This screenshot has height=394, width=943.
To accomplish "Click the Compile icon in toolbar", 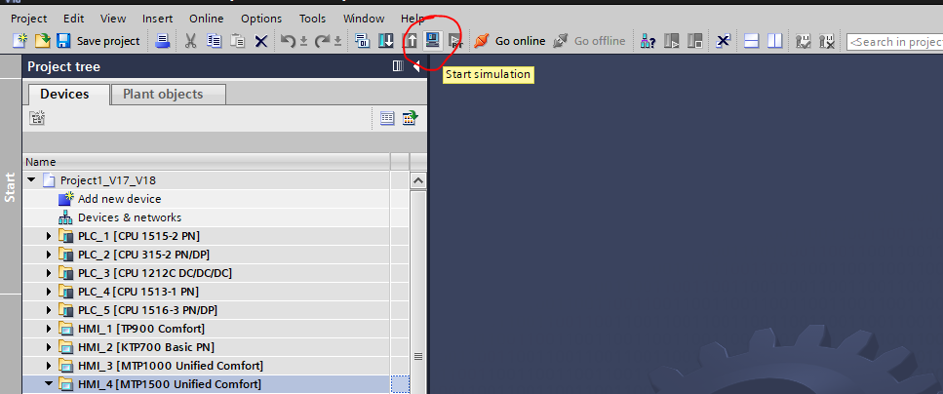I will [x=362, y=40].
